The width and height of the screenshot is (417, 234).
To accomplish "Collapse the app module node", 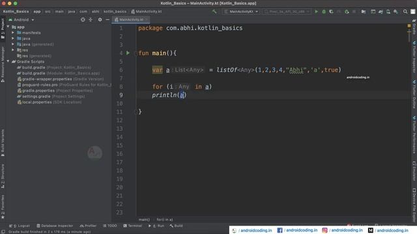I will click(8, 27).
